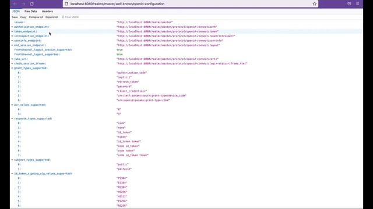373x209 pixels.
Task: Collapse the response_types_supported array
Action: coord(12,118)
